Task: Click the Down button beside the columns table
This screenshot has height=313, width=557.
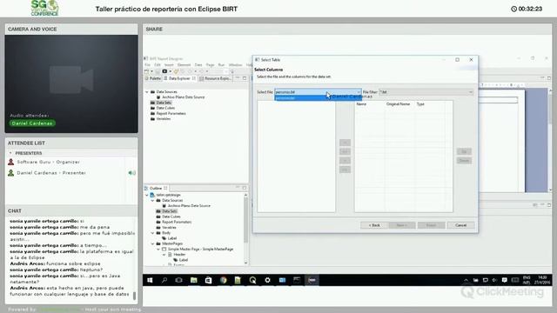Action: pos(464,161)
